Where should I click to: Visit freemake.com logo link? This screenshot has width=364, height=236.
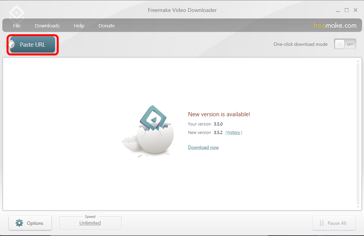[x=335, y=25]
